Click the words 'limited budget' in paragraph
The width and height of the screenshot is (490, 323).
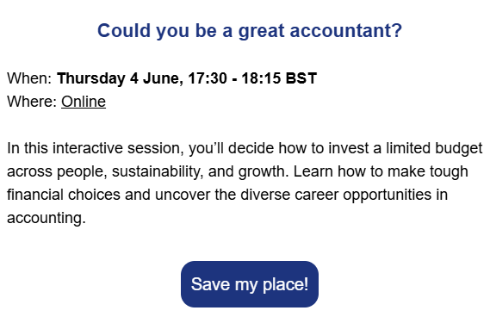click(x=434, y=148)
